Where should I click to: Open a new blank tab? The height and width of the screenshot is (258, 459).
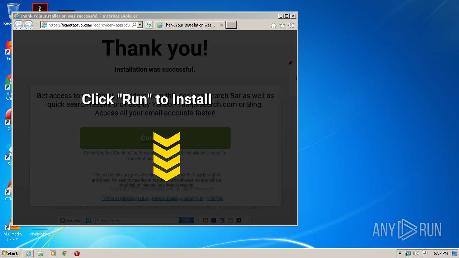coord(231,25)
